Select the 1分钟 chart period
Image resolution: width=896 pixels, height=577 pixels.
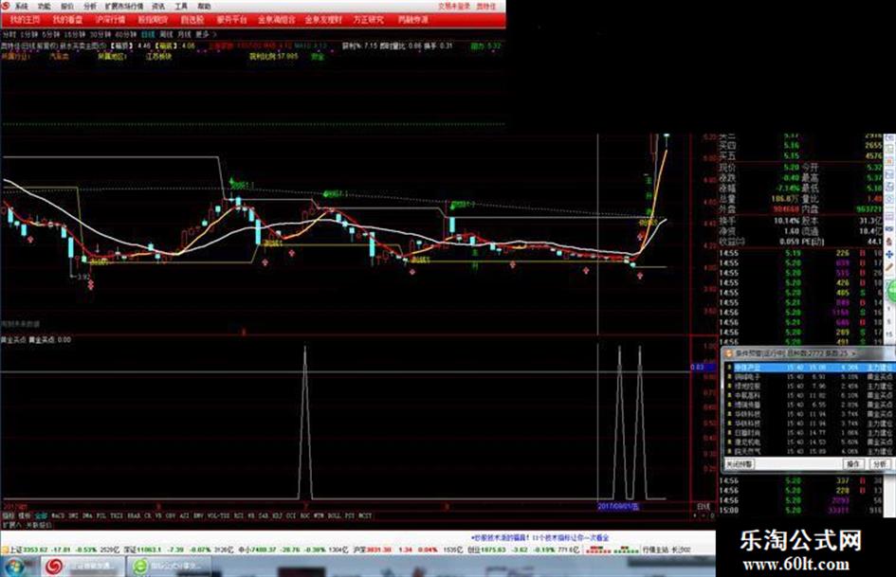tap(28, 34)
